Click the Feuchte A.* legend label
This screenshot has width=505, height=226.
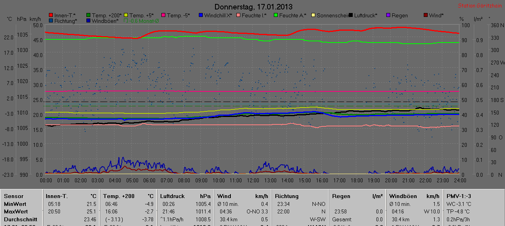293,15
